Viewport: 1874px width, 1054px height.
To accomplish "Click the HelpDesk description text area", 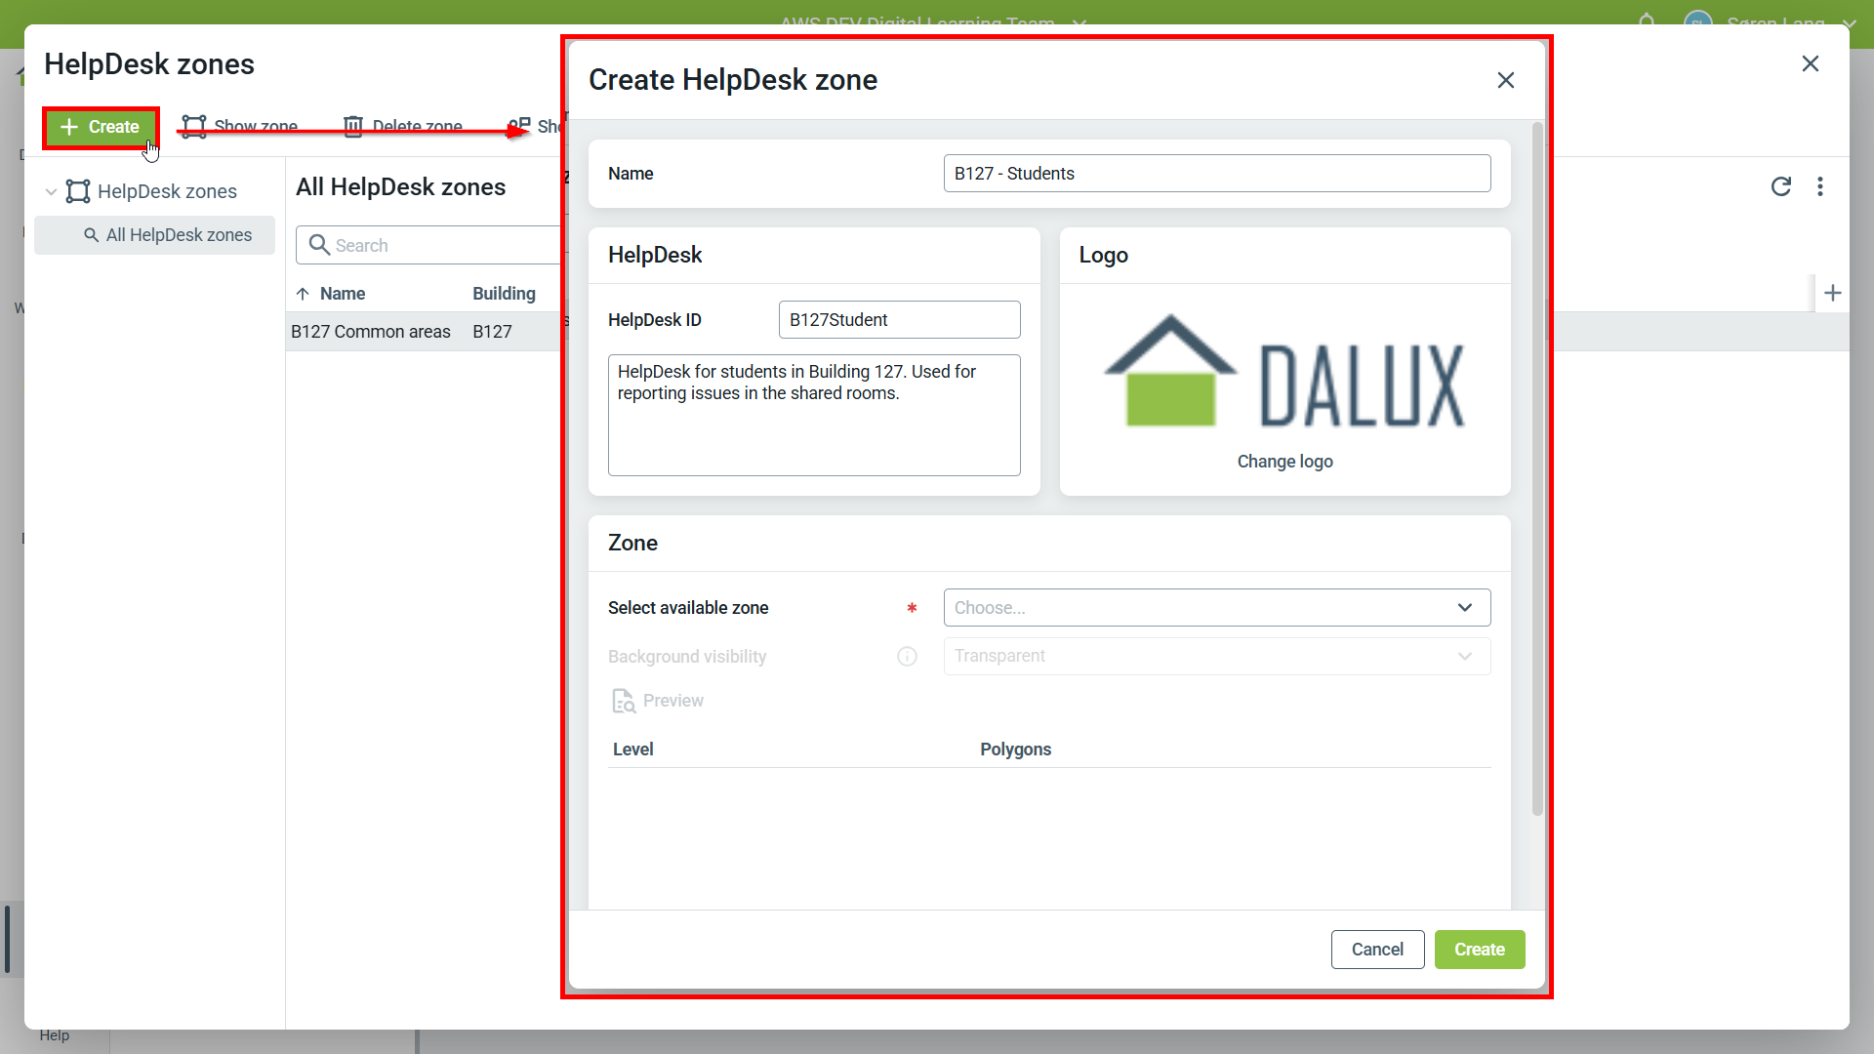I will pos(814,416).
